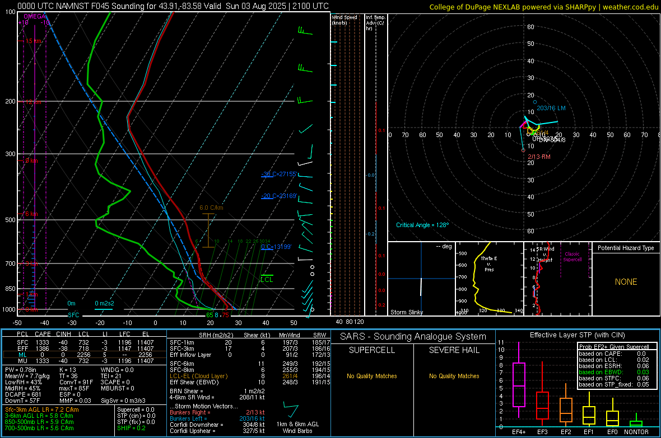The width and height of the screenshot is (661, 438).
Task: Click the EFF parcel row label
Action: 22,348
